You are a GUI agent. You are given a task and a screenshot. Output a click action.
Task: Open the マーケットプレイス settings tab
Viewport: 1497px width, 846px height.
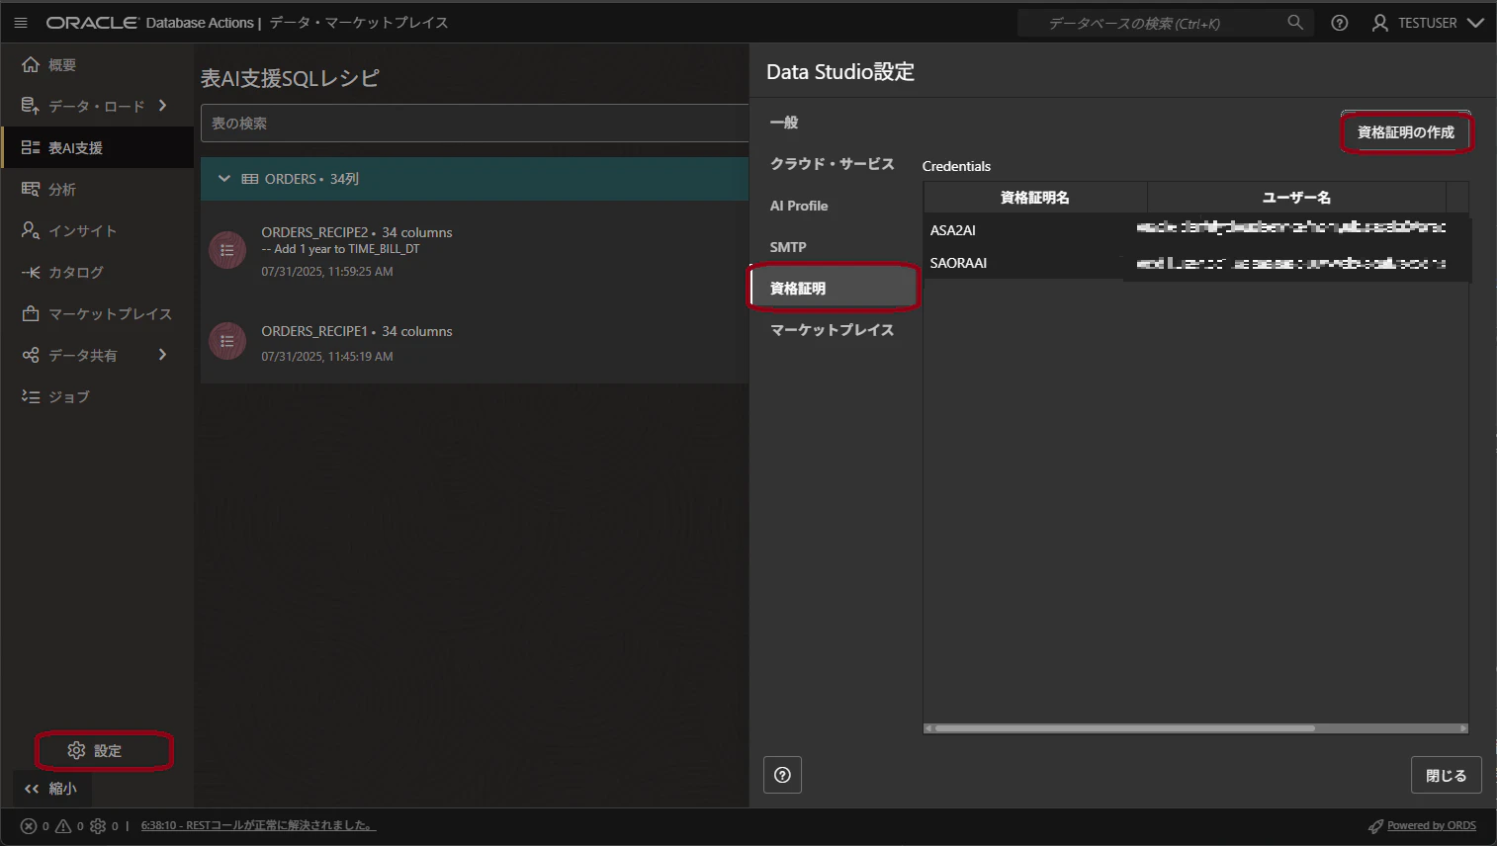click(832, 330)
